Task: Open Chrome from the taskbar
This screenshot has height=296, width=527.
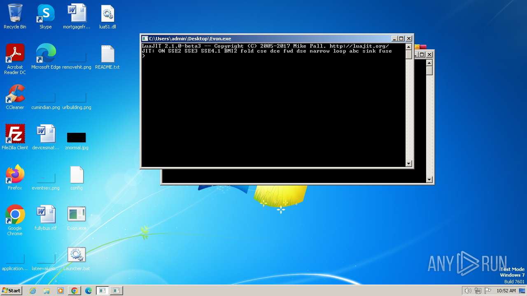Action: [x=74, y=291]
